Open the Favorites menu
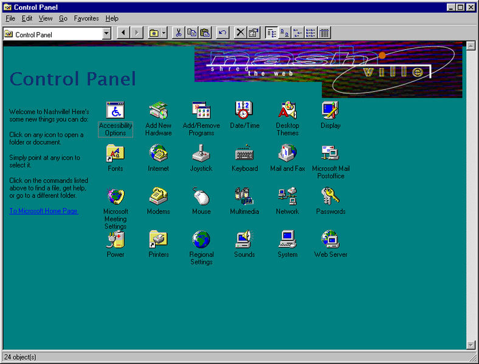479x364 pixels. [86, 18]
